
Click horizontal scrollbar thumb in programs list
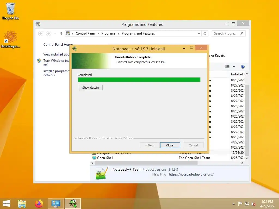point(146,163)
